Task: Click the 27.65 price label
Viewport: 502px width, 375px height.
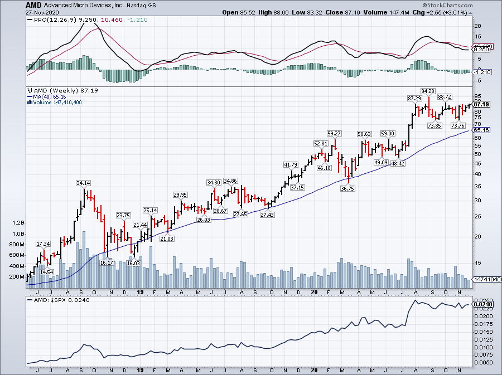Action: pyautogui.click(x=240, y=214)
